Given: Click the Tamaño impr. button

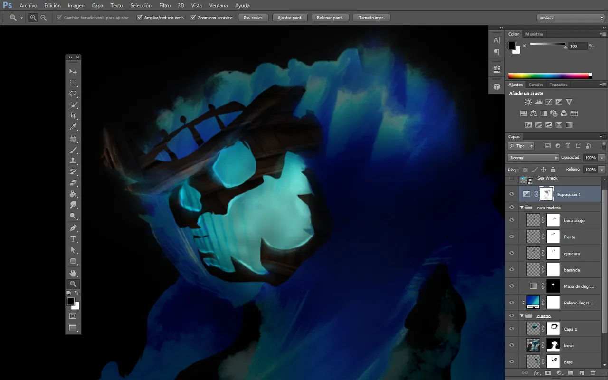Looking at the screenshot, I should [372, 18].
